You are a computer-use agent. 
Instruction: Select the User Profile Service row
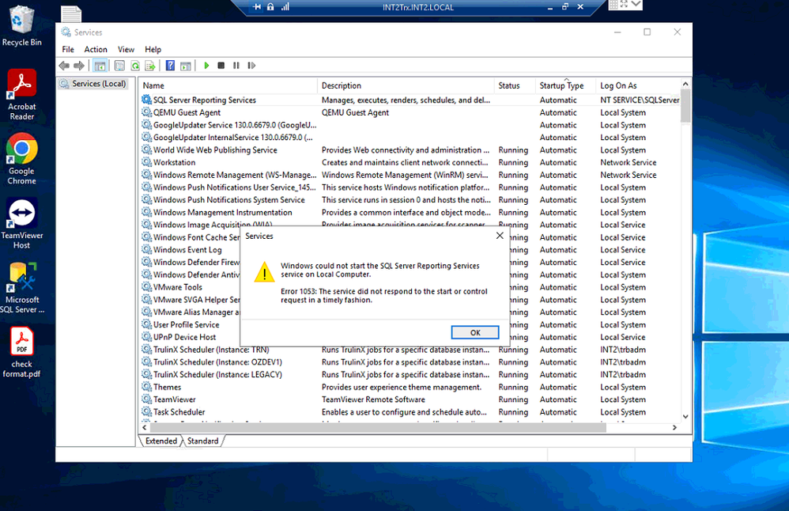(186, 325)
